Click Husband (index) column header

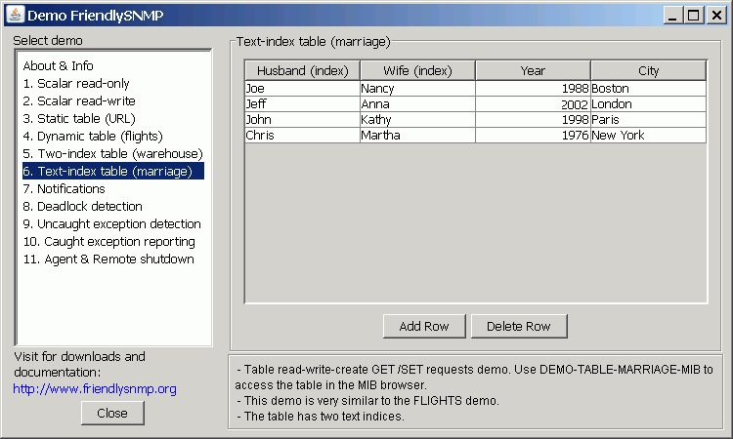[302, 70]
